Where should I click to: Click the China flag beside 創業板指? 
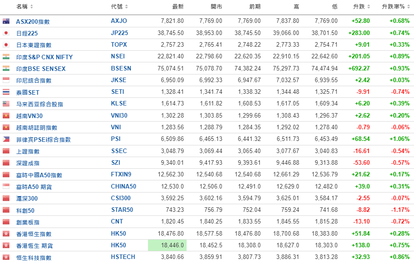point(6,222)
